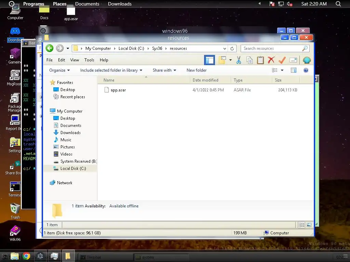
Task: Open Videos in navigation pane
Action: tap(66, 154)
